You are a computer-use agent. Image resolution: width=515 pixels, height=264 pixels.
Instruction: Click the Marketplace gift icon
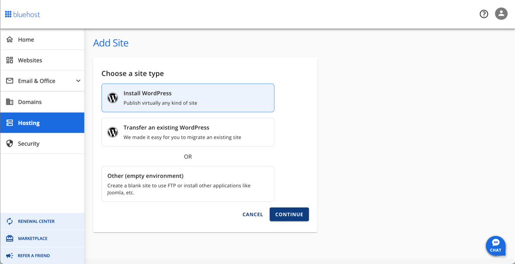tap(10, 238)
